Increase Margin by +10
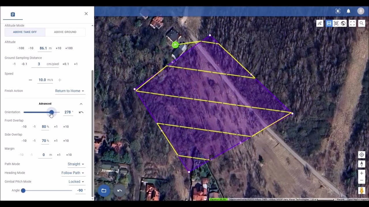Screen dimensions: 369x207 tap(69, 155)
